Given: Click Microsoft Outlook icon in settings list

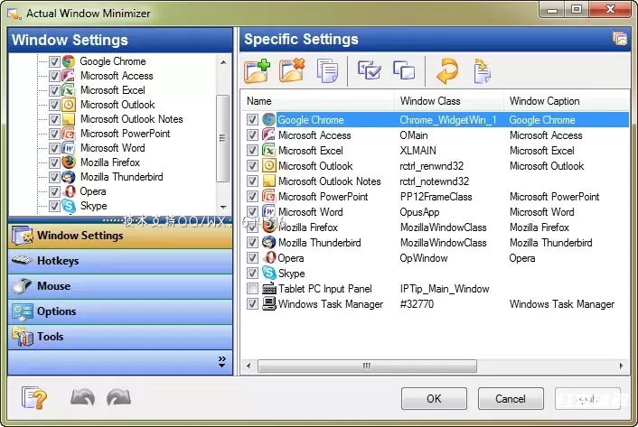Looking at the screenshot, I should (x=269, y=166).
